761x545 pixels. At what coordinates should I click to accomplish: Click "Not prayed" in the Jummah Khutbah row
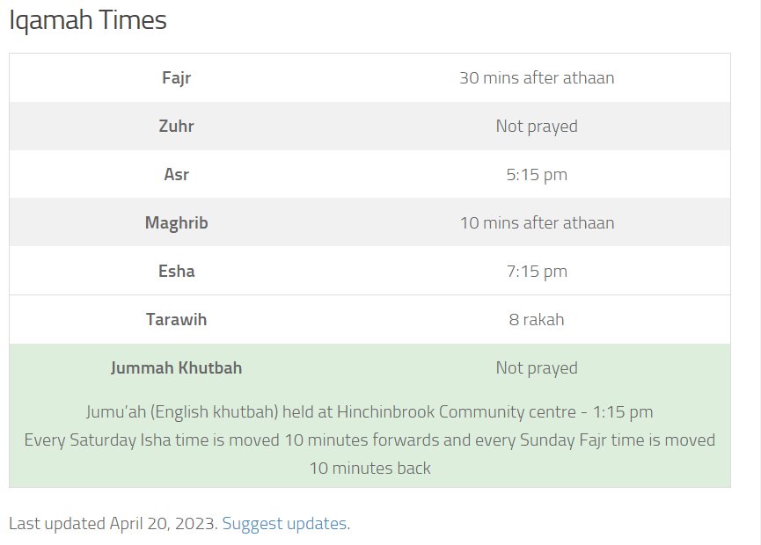(x=537, y=367)
